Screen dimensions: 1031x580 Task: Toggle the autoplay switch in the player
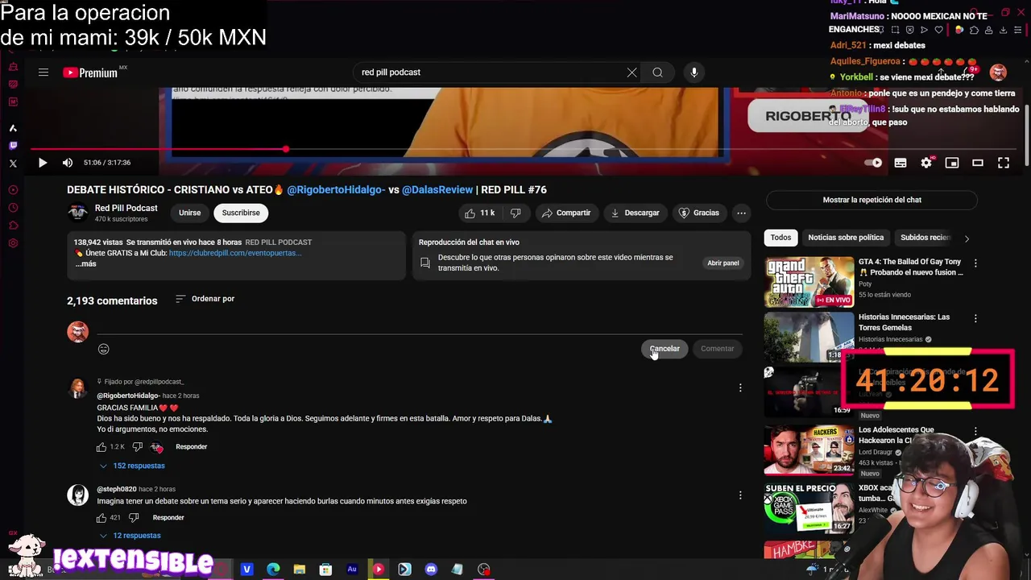874,163
